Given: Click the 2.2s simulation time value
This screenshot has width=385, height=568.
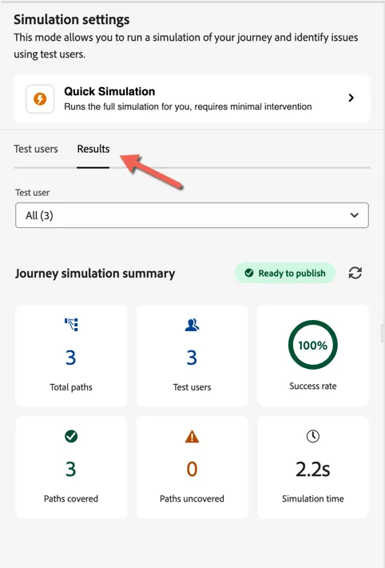Looking at the screenshot, I should [313, 469].
